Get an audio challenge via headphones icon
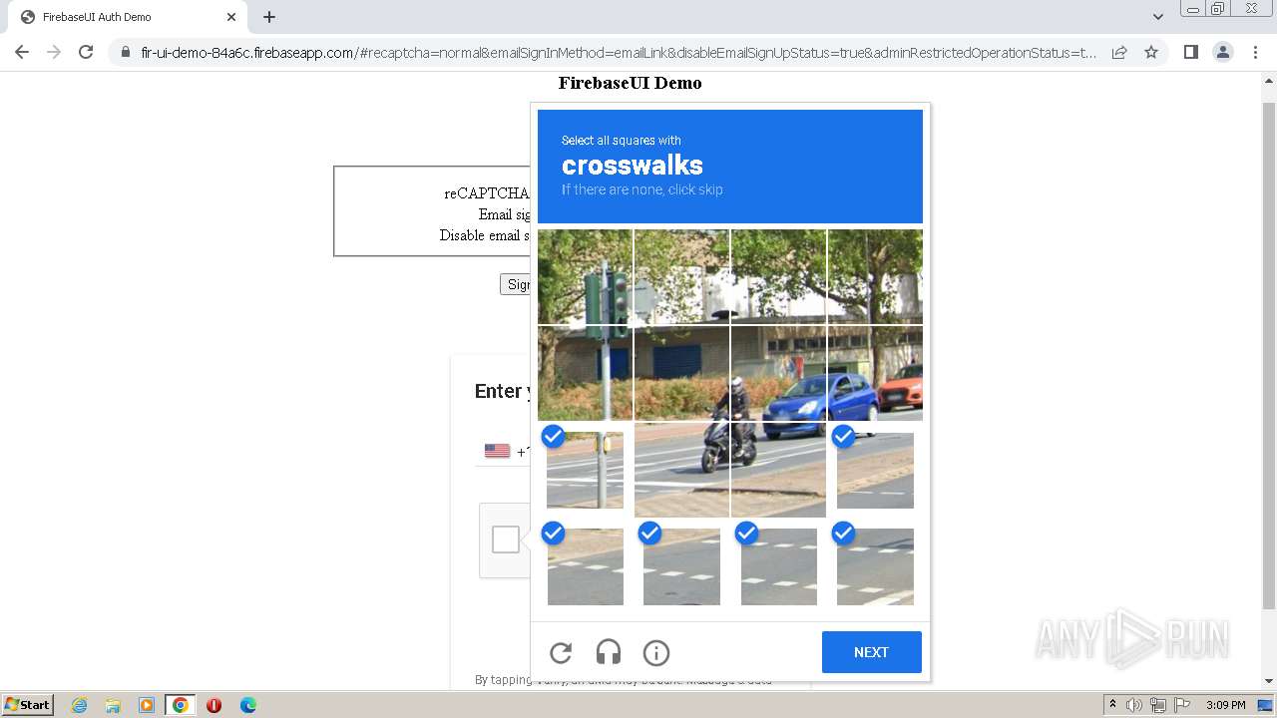The width and height of the screenshot is (1277, 718). pyautogui.click(x=609, y=653)
